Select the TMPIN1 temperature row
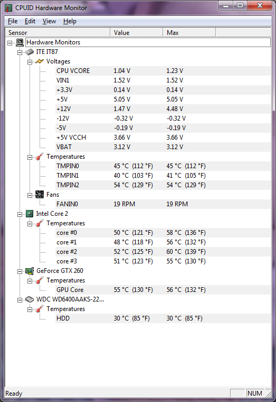This screenshot has height=402, width=276. click(163, 176)
